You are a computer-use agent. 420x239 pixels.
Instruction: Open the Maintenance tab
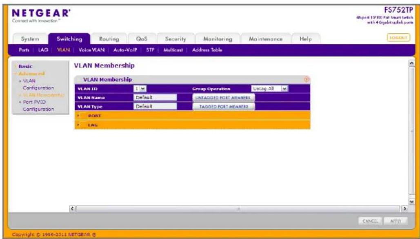point(265,39)
